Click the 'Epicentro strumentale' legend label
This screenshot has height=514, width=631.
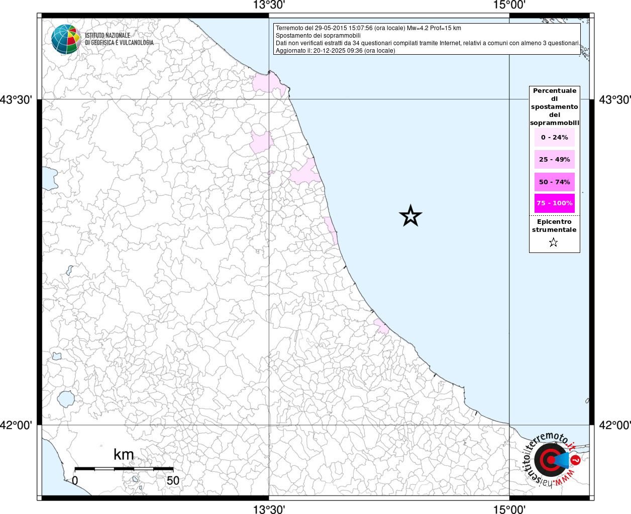pyautogui.click(x=554, y=225)
